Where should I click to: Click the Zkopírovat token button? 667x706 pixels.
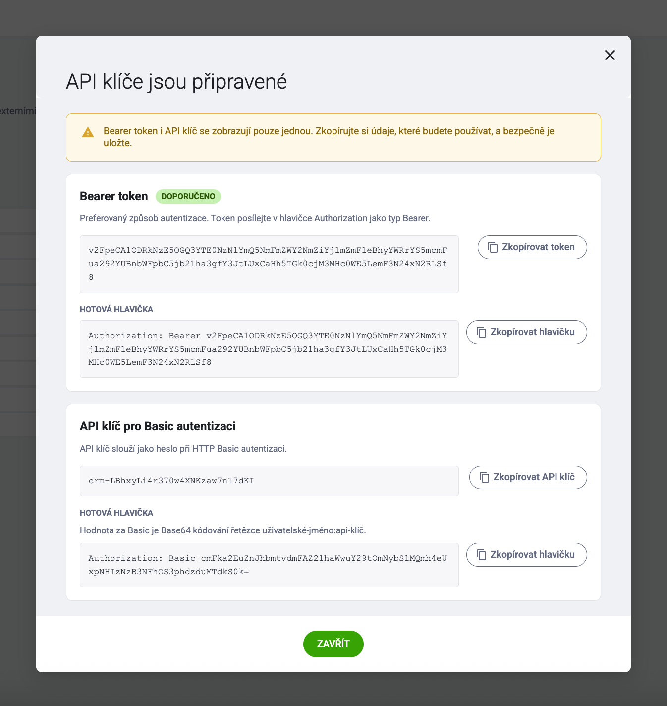point(532,247)
